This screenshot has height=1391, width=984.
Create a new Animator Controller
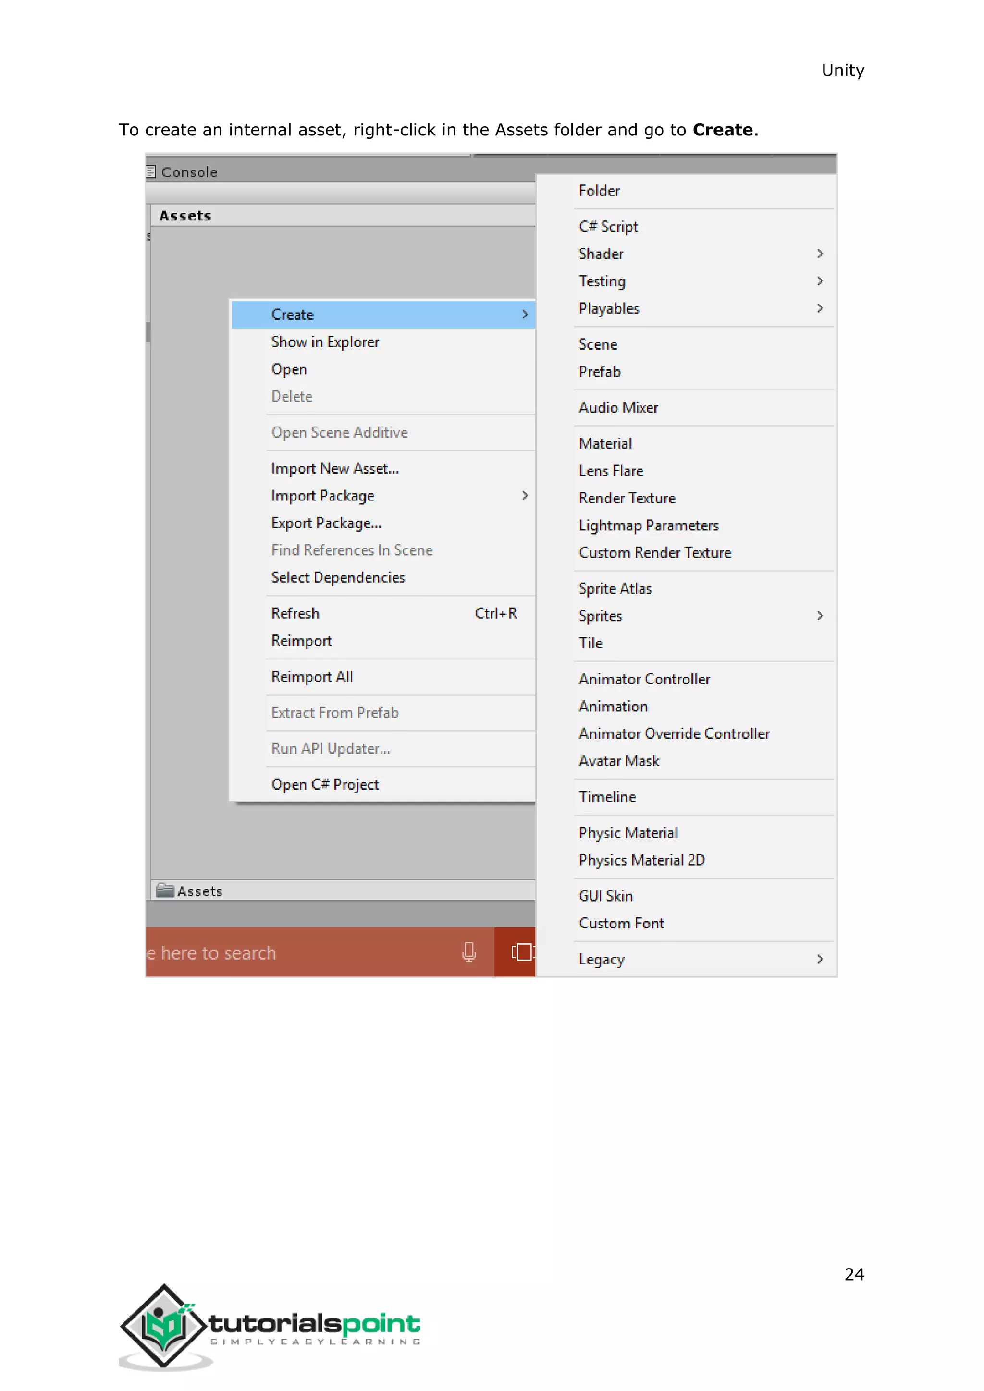(x=643, y=679)
